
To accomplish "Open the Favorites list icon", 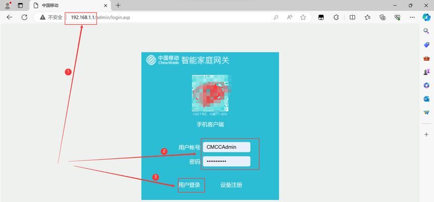I will [368, 18].
